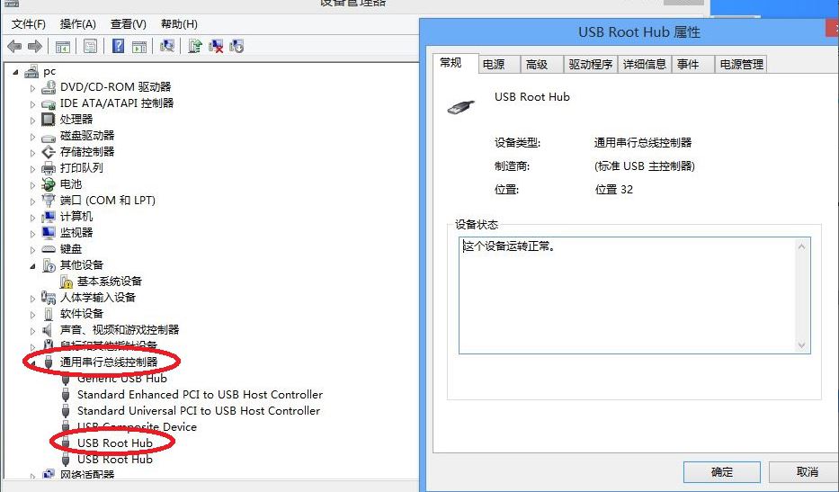Viewport: 839px width, 492px height.
Task: Switch to the 事件 tab
Action: (x=693, y=65)
